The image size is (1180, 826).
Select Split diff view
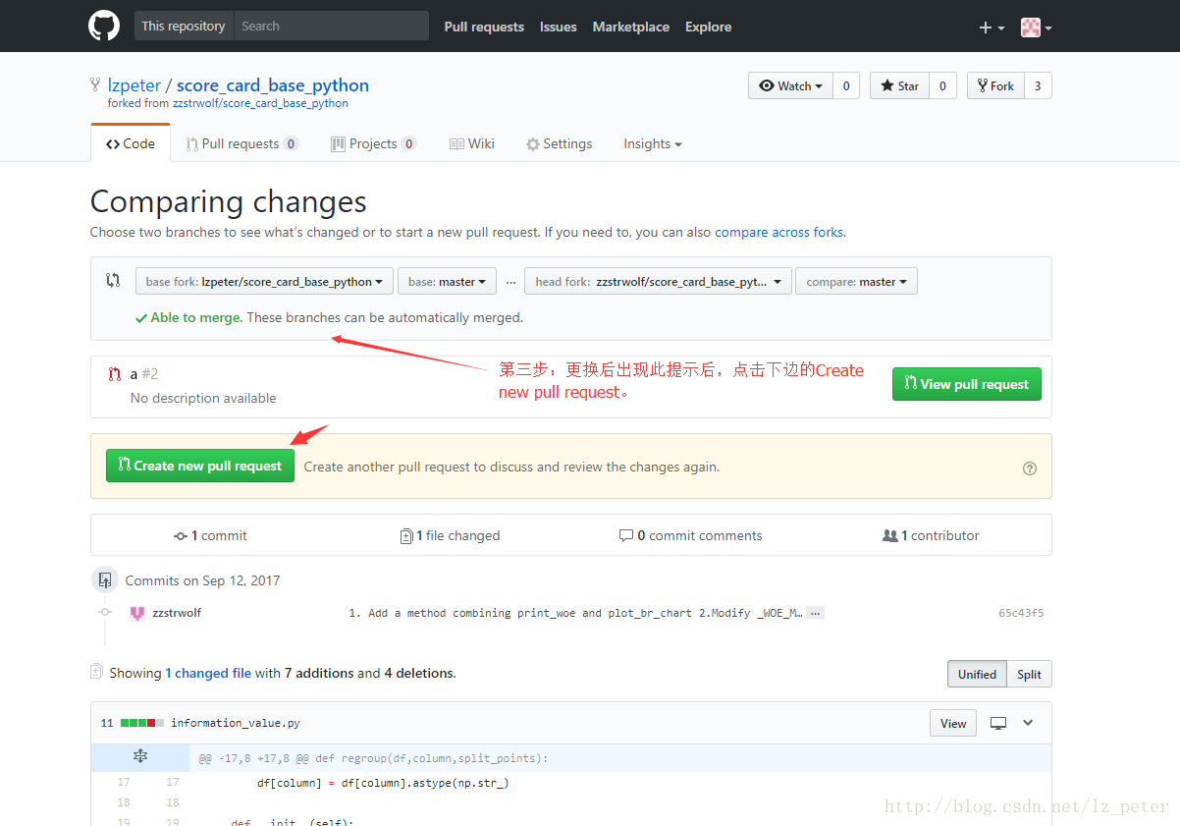pos(1029,675)
